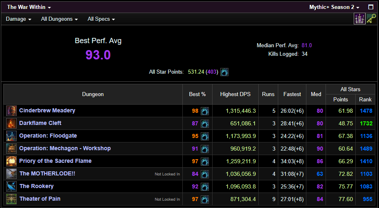Expand the panel with the square maximize icon
The image size is (379, 208).
(371, 7)
